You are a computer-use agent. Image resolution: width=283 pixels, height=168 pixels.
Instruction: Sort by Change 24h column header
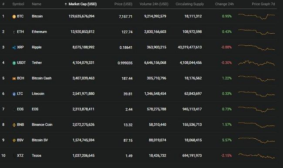coord(224,4)
